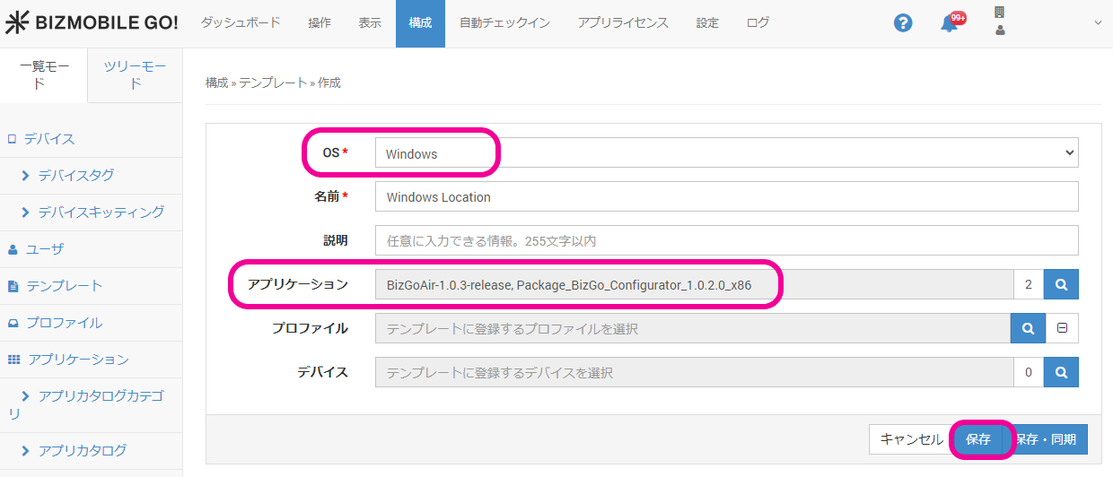Expand the アプリカタログ sidebar item
The image size is (1113, 477).
[82, 450]
